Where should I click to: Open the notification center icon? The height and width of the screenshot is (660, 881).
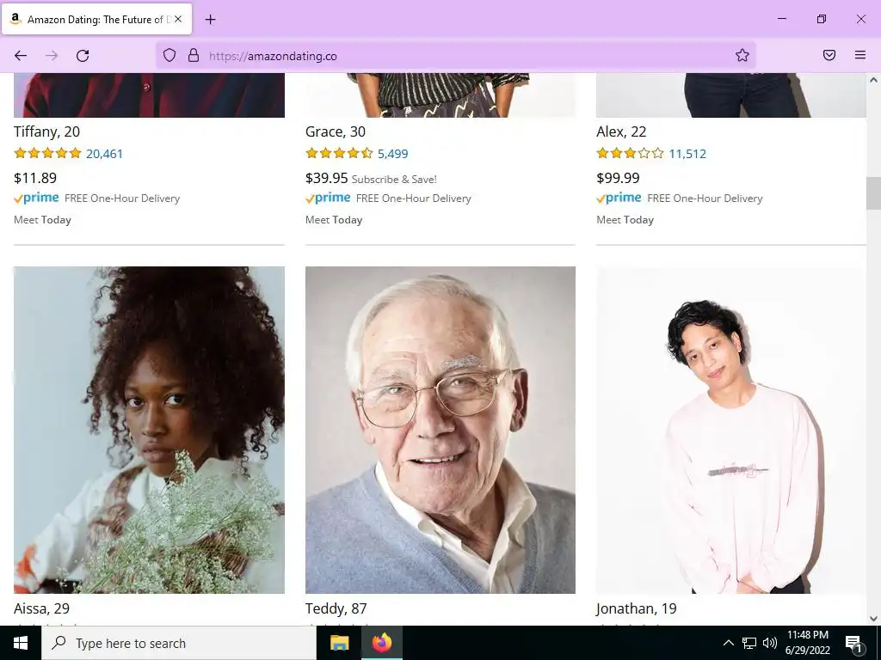pos(853,643)
